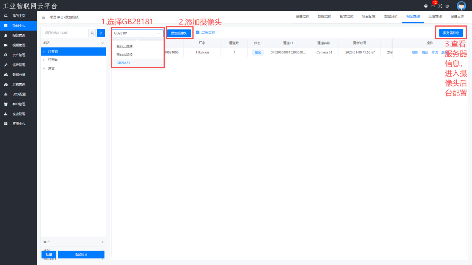This screenshot has height=265, width=472.
Task: Click the search magnifier icon beside project input
Action: tap(92, 33)
